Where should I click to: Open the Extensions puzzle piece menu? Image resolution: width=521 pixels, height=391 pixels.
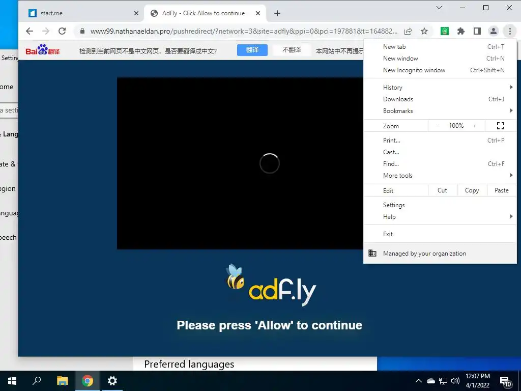[x=461, y=31]
